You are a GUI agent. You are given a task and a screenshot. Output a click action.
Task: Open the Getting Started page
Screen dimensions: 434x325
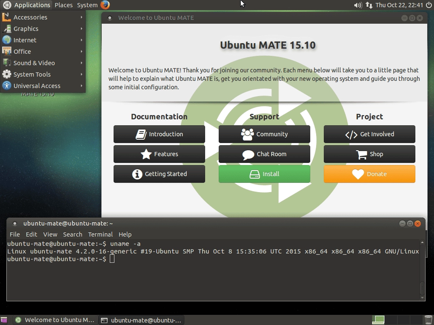(x=159, y=174)
